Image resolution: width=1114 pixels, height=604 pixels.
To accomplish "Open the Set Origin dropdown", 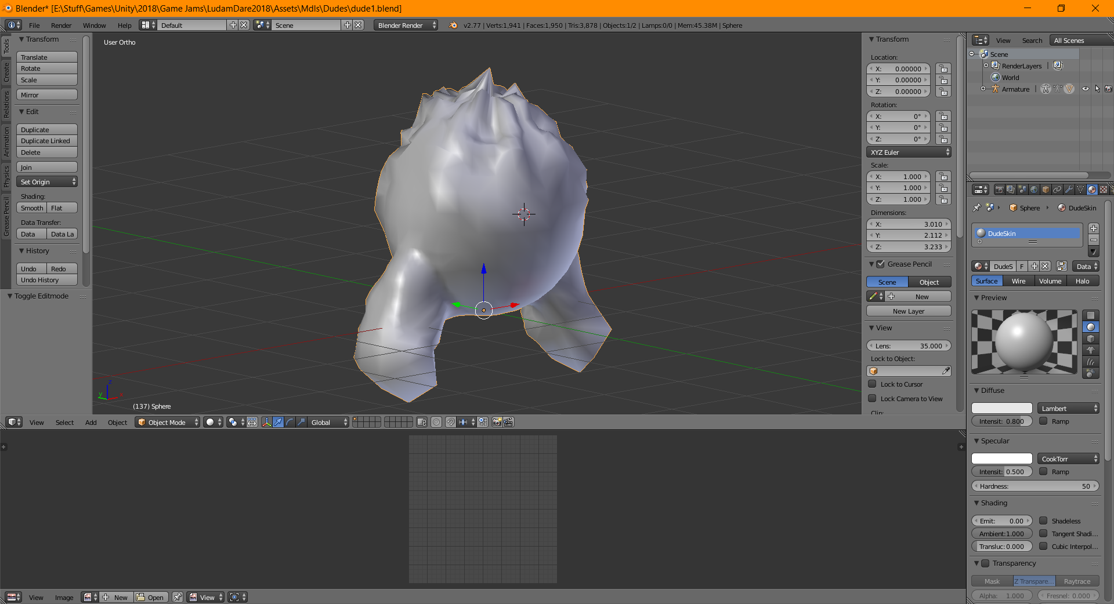I will (x=47, y=181).
